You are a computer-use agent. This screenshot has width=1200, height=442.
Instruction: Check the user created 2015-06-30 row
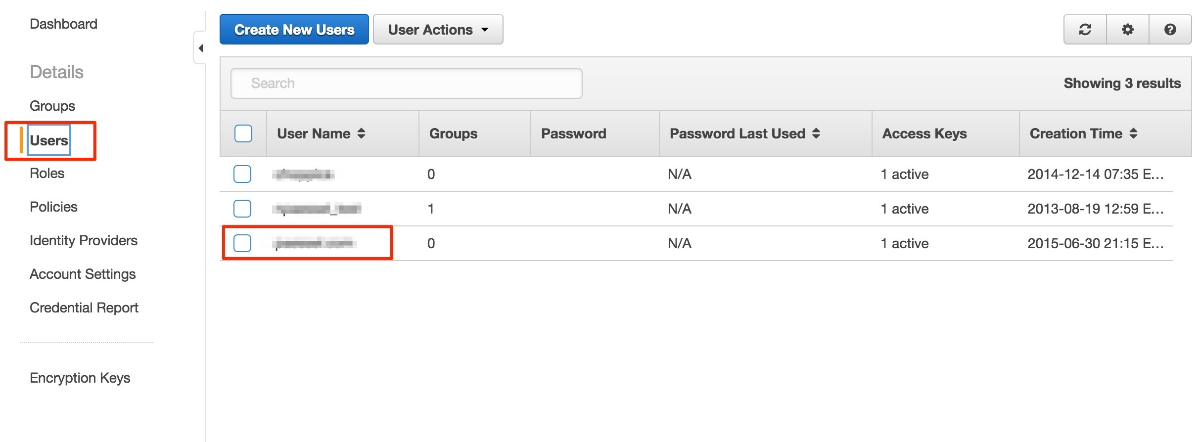click(242, 243)
